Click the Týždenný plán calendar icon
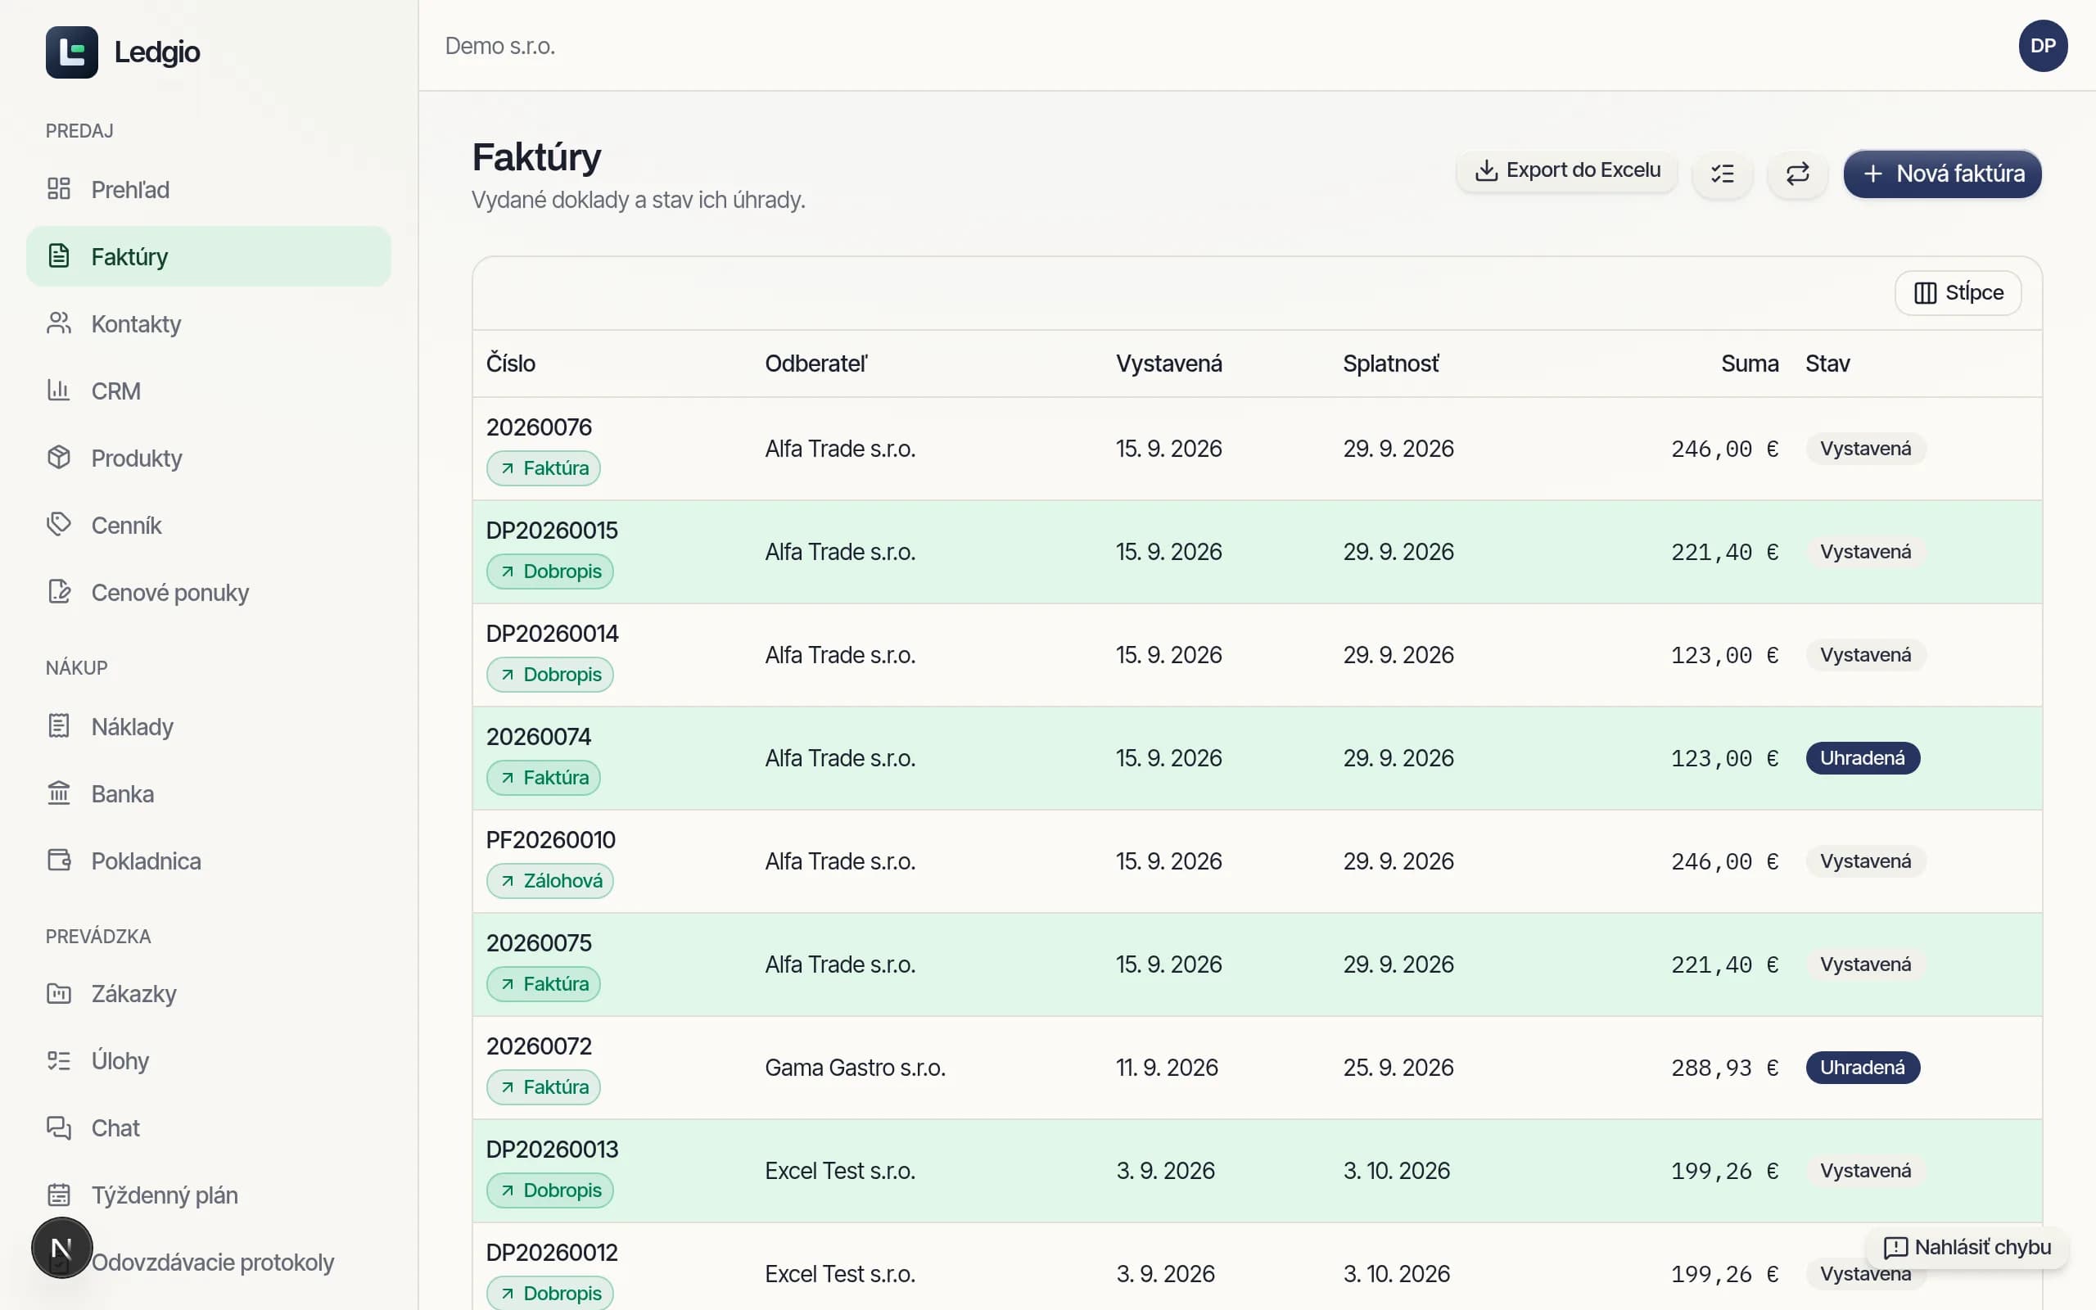Image resolution: width=2096 pixels, height=1310 pixels. 59,1195
